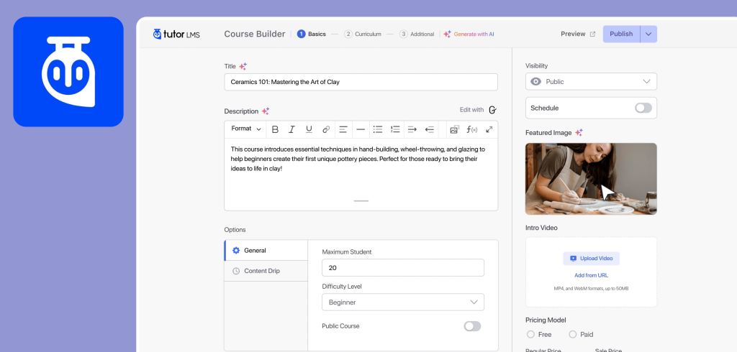This screenshot has height=352, width=737.
Task: Click the AI sparkle icon beside Title
Action: click(x=243, y=67)
